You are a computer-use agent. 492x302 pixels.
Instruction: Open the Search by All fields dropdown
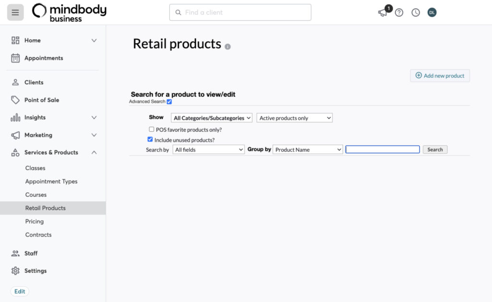209,150
